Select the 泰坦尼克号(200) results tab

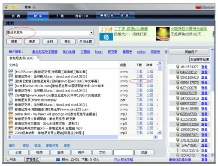(21, 58)
